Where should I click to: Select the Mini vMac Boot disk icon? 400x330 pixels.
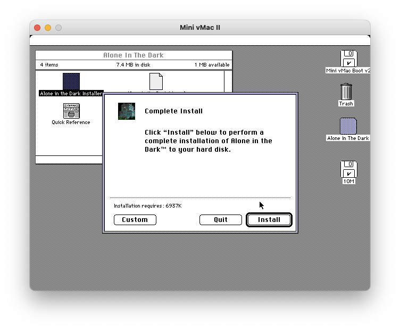tap(349, 59)
